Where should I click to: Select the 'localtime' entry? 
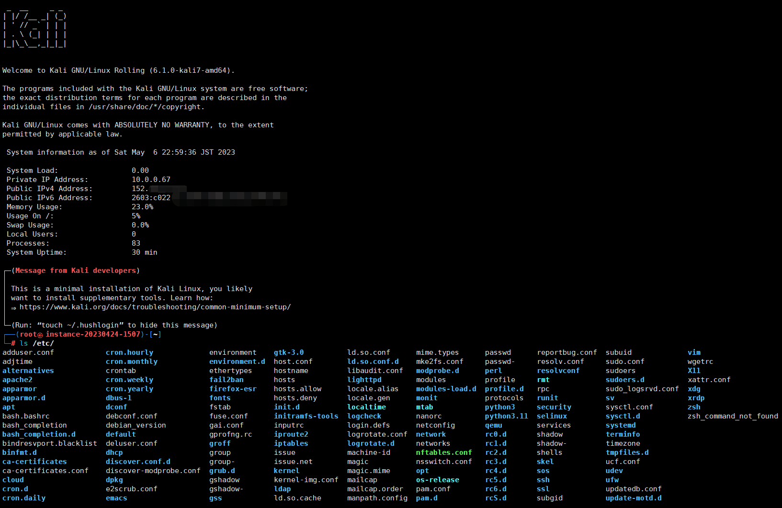(x=367, y=407)
